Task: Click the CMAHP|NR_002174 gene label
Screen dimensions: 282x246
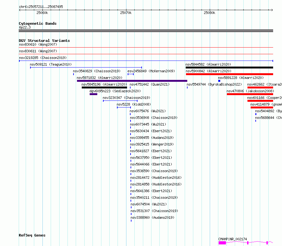Action: (x=233, y=239)
